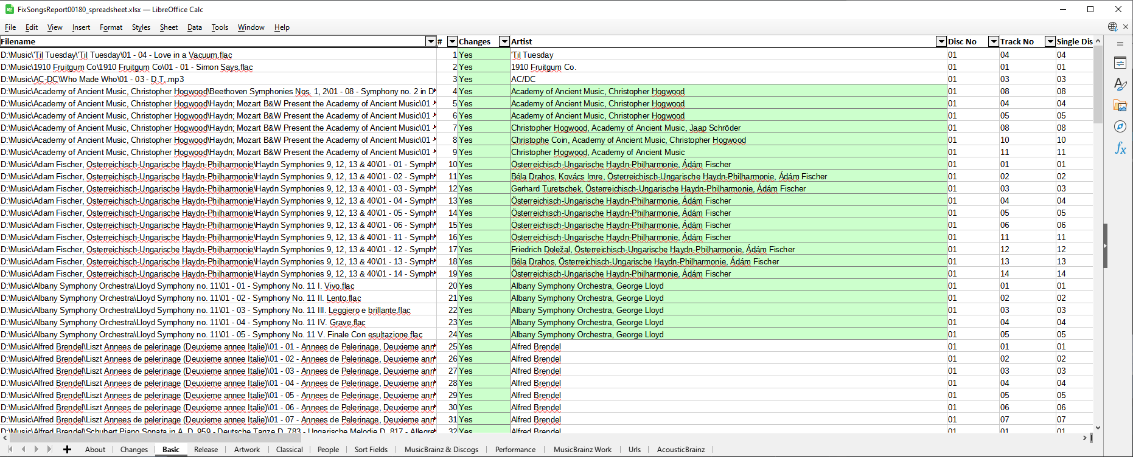Click the vertical scrollbar thumb

tap(1098, 85)
